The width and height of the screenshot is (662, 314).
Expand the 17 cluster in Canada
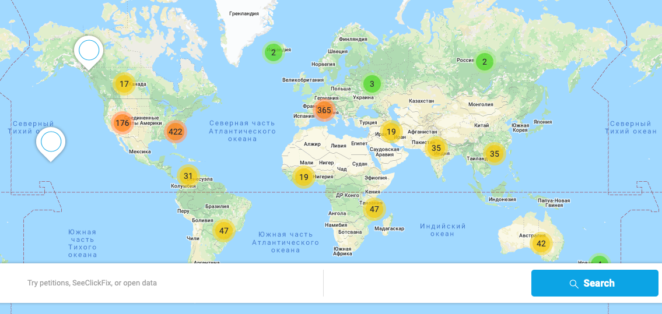coord(124,84)
